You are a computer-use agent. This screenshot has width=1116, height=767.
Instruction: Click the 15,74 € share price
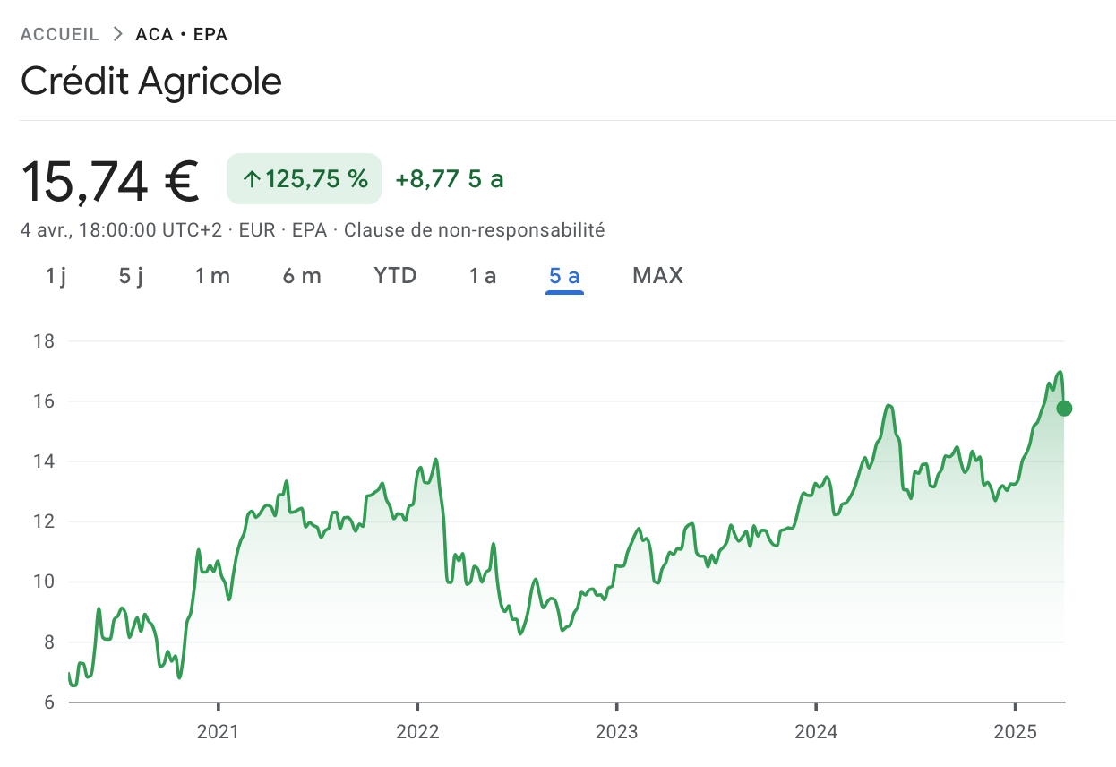(x=110, y=180)
